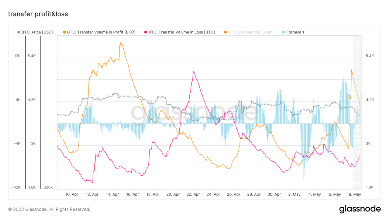This screenshot has width=389, height=219.
Task: Click the '1.8K' right axis label
Action: coord(370,187)
